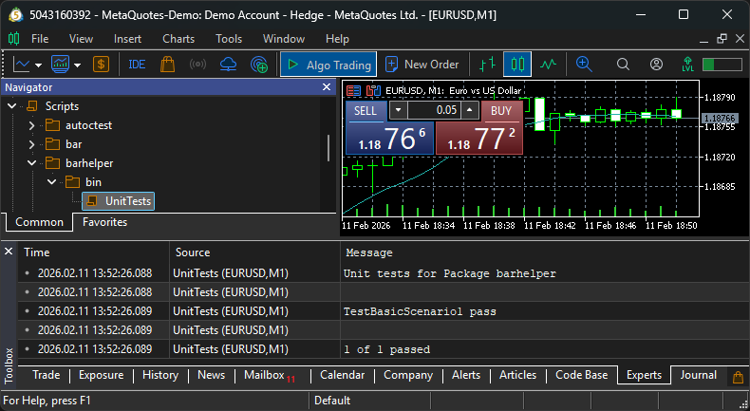
Task: Switch chart to bar chart view
Action: coord(487,65)
